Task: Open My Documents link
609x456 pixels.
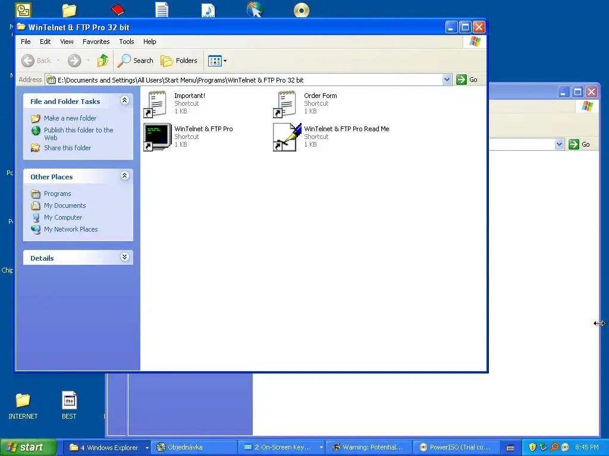Action: [65, 205]
